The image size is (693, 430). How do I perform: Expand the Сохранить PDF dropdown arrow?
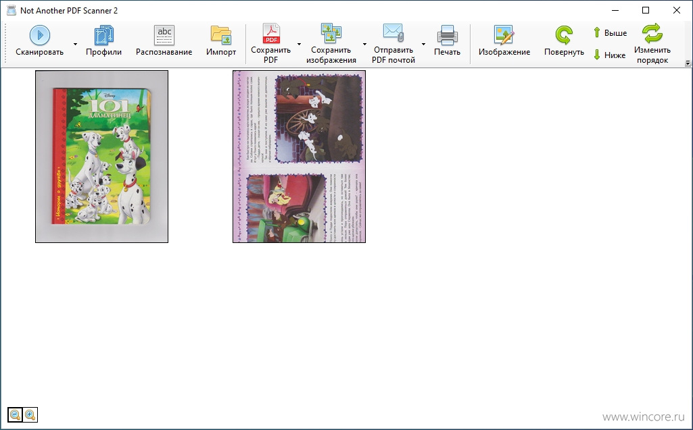tap(300, 44)
